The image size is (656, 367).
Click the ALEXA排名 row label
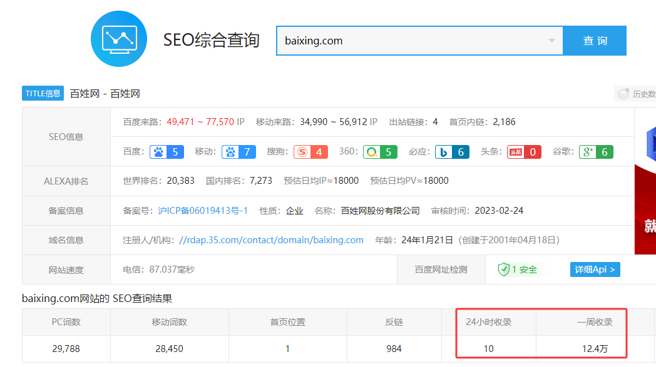[66, 181]
